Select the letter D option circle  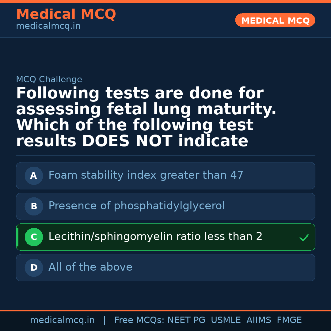(34, 268)
